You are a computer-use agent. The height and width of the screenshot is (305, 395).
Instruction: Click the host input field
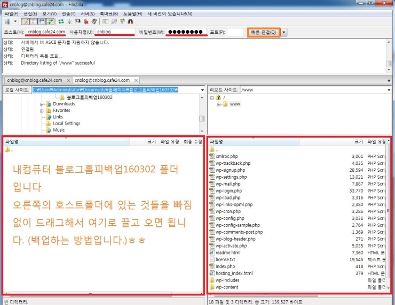(x=45, y=32)
